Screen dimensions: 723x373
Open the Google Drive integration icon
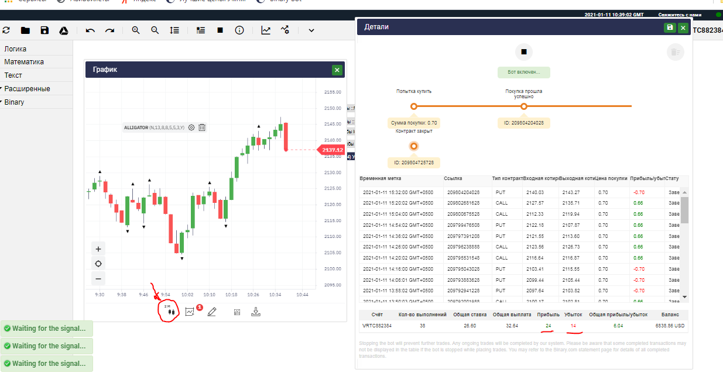(x=64, y=30)
